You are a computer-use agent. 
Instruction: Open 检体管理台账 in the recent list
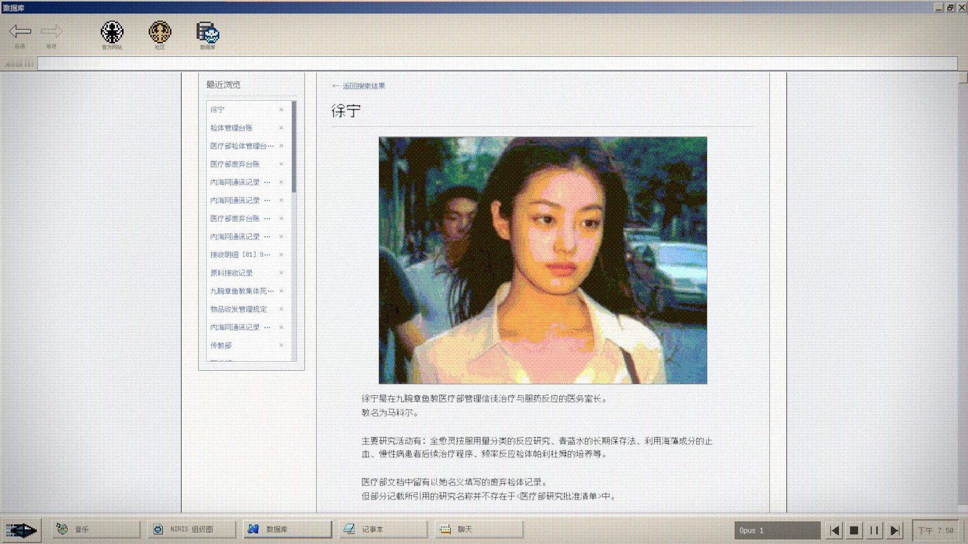click(x=231, y=127)
